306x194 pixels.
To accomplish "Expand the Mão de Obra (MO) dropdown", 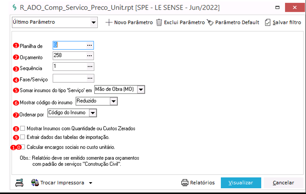I will (141, 90).
